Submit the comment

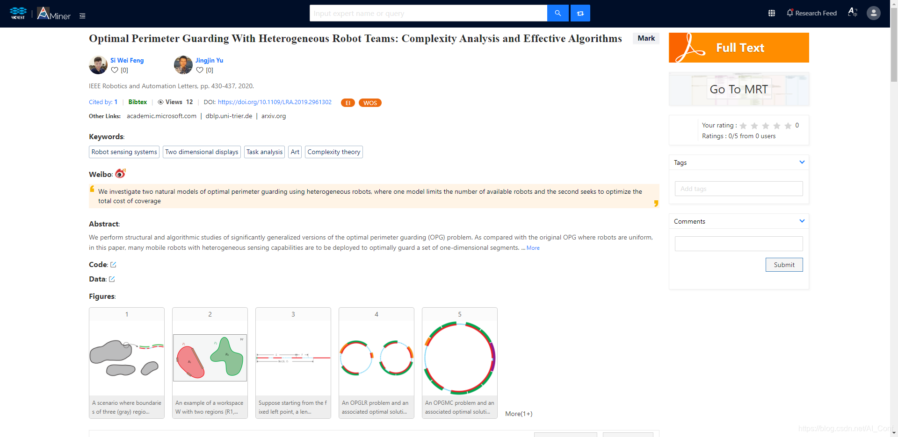click(784, 265)
